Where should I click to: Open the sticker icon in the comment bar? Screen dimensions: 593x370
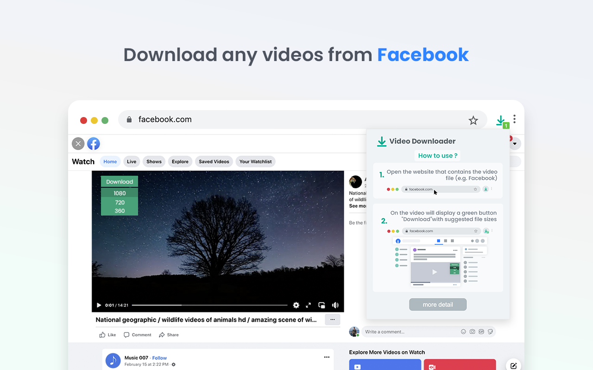pyautogui.click(x=491, y=331)
